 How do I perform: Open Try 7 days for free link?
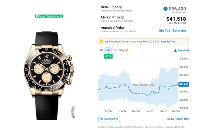point(165,42)
